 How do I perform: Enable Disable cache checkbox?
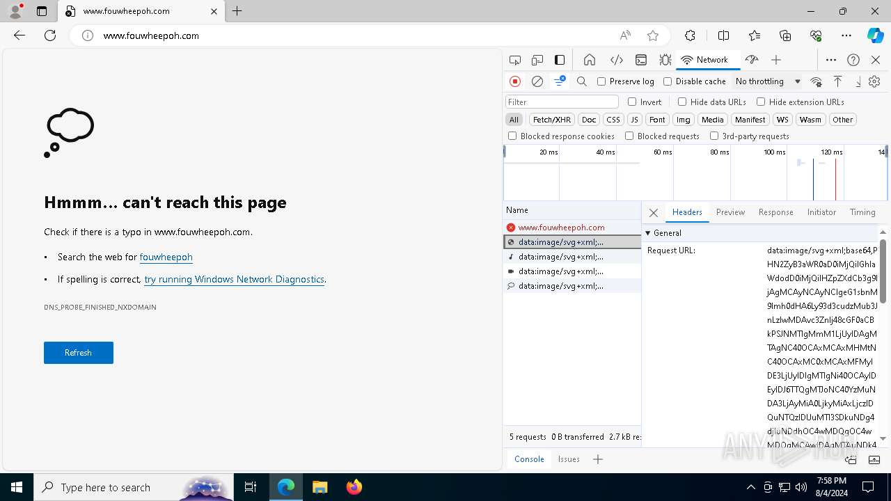coord(668,81)
